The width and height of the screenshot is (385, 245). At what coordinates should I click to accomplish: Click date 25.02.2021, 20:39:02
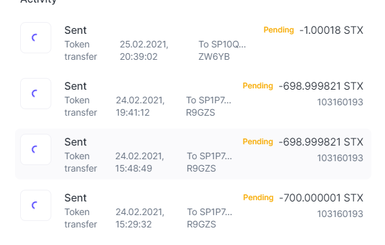tap(144, 51)
